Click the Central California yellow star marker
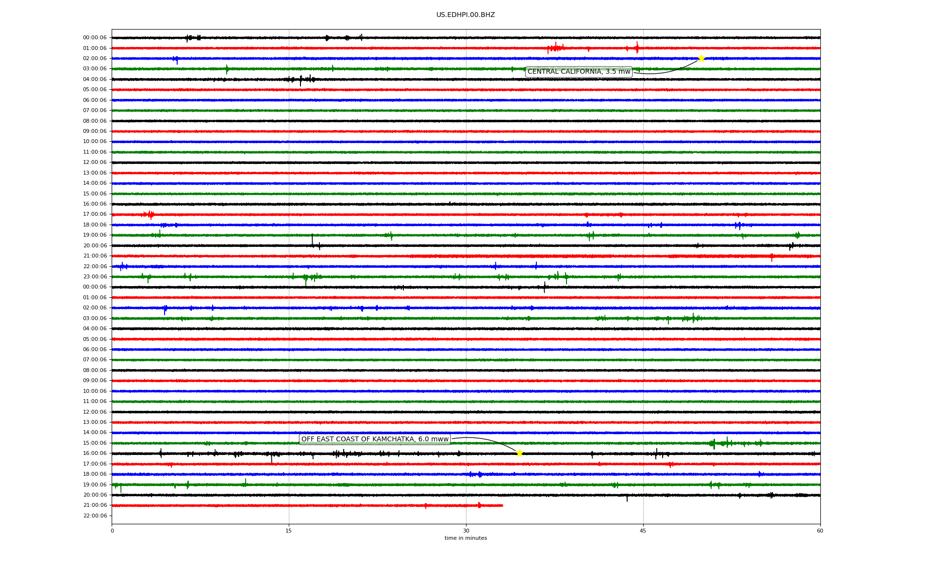 (x=701, y=59)
